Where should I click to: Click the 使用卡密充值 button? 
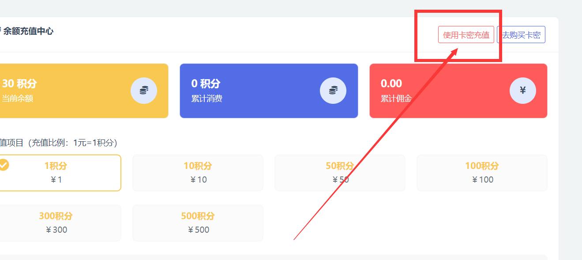point(466,35)
